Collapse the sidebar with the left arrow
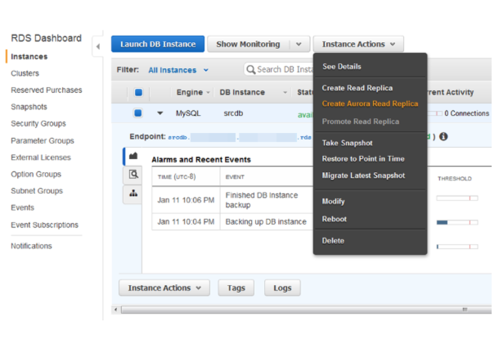 (x=98, y=47)
